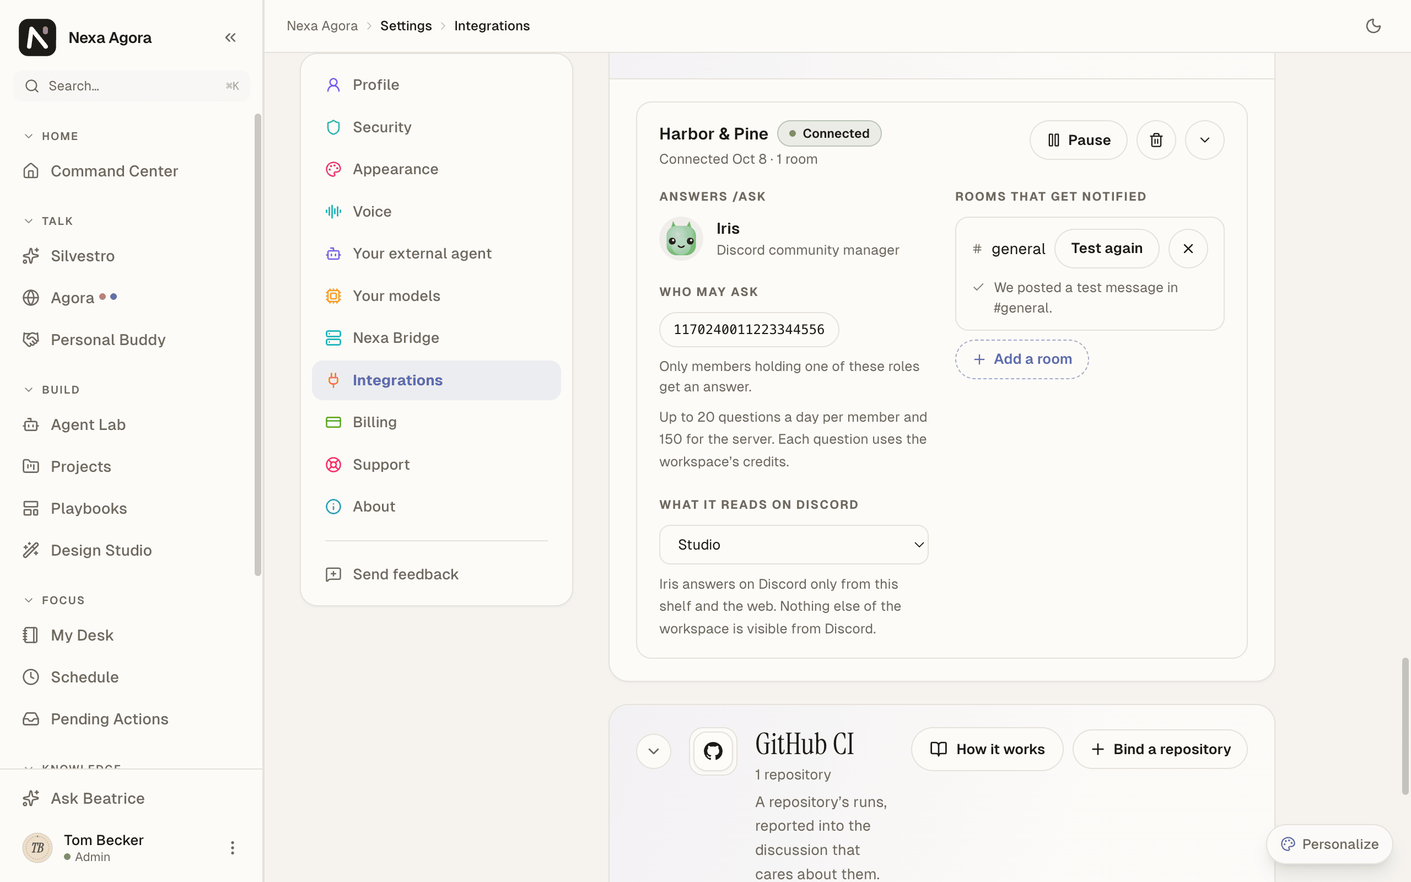Click Bind a repository button
Image resolution: width=1411 pixels, height=882 pixels.
coord(1160,749)
